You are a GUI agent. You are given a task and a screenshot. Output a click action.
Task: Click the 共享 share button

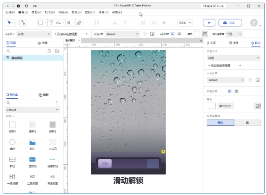point(230,23)
